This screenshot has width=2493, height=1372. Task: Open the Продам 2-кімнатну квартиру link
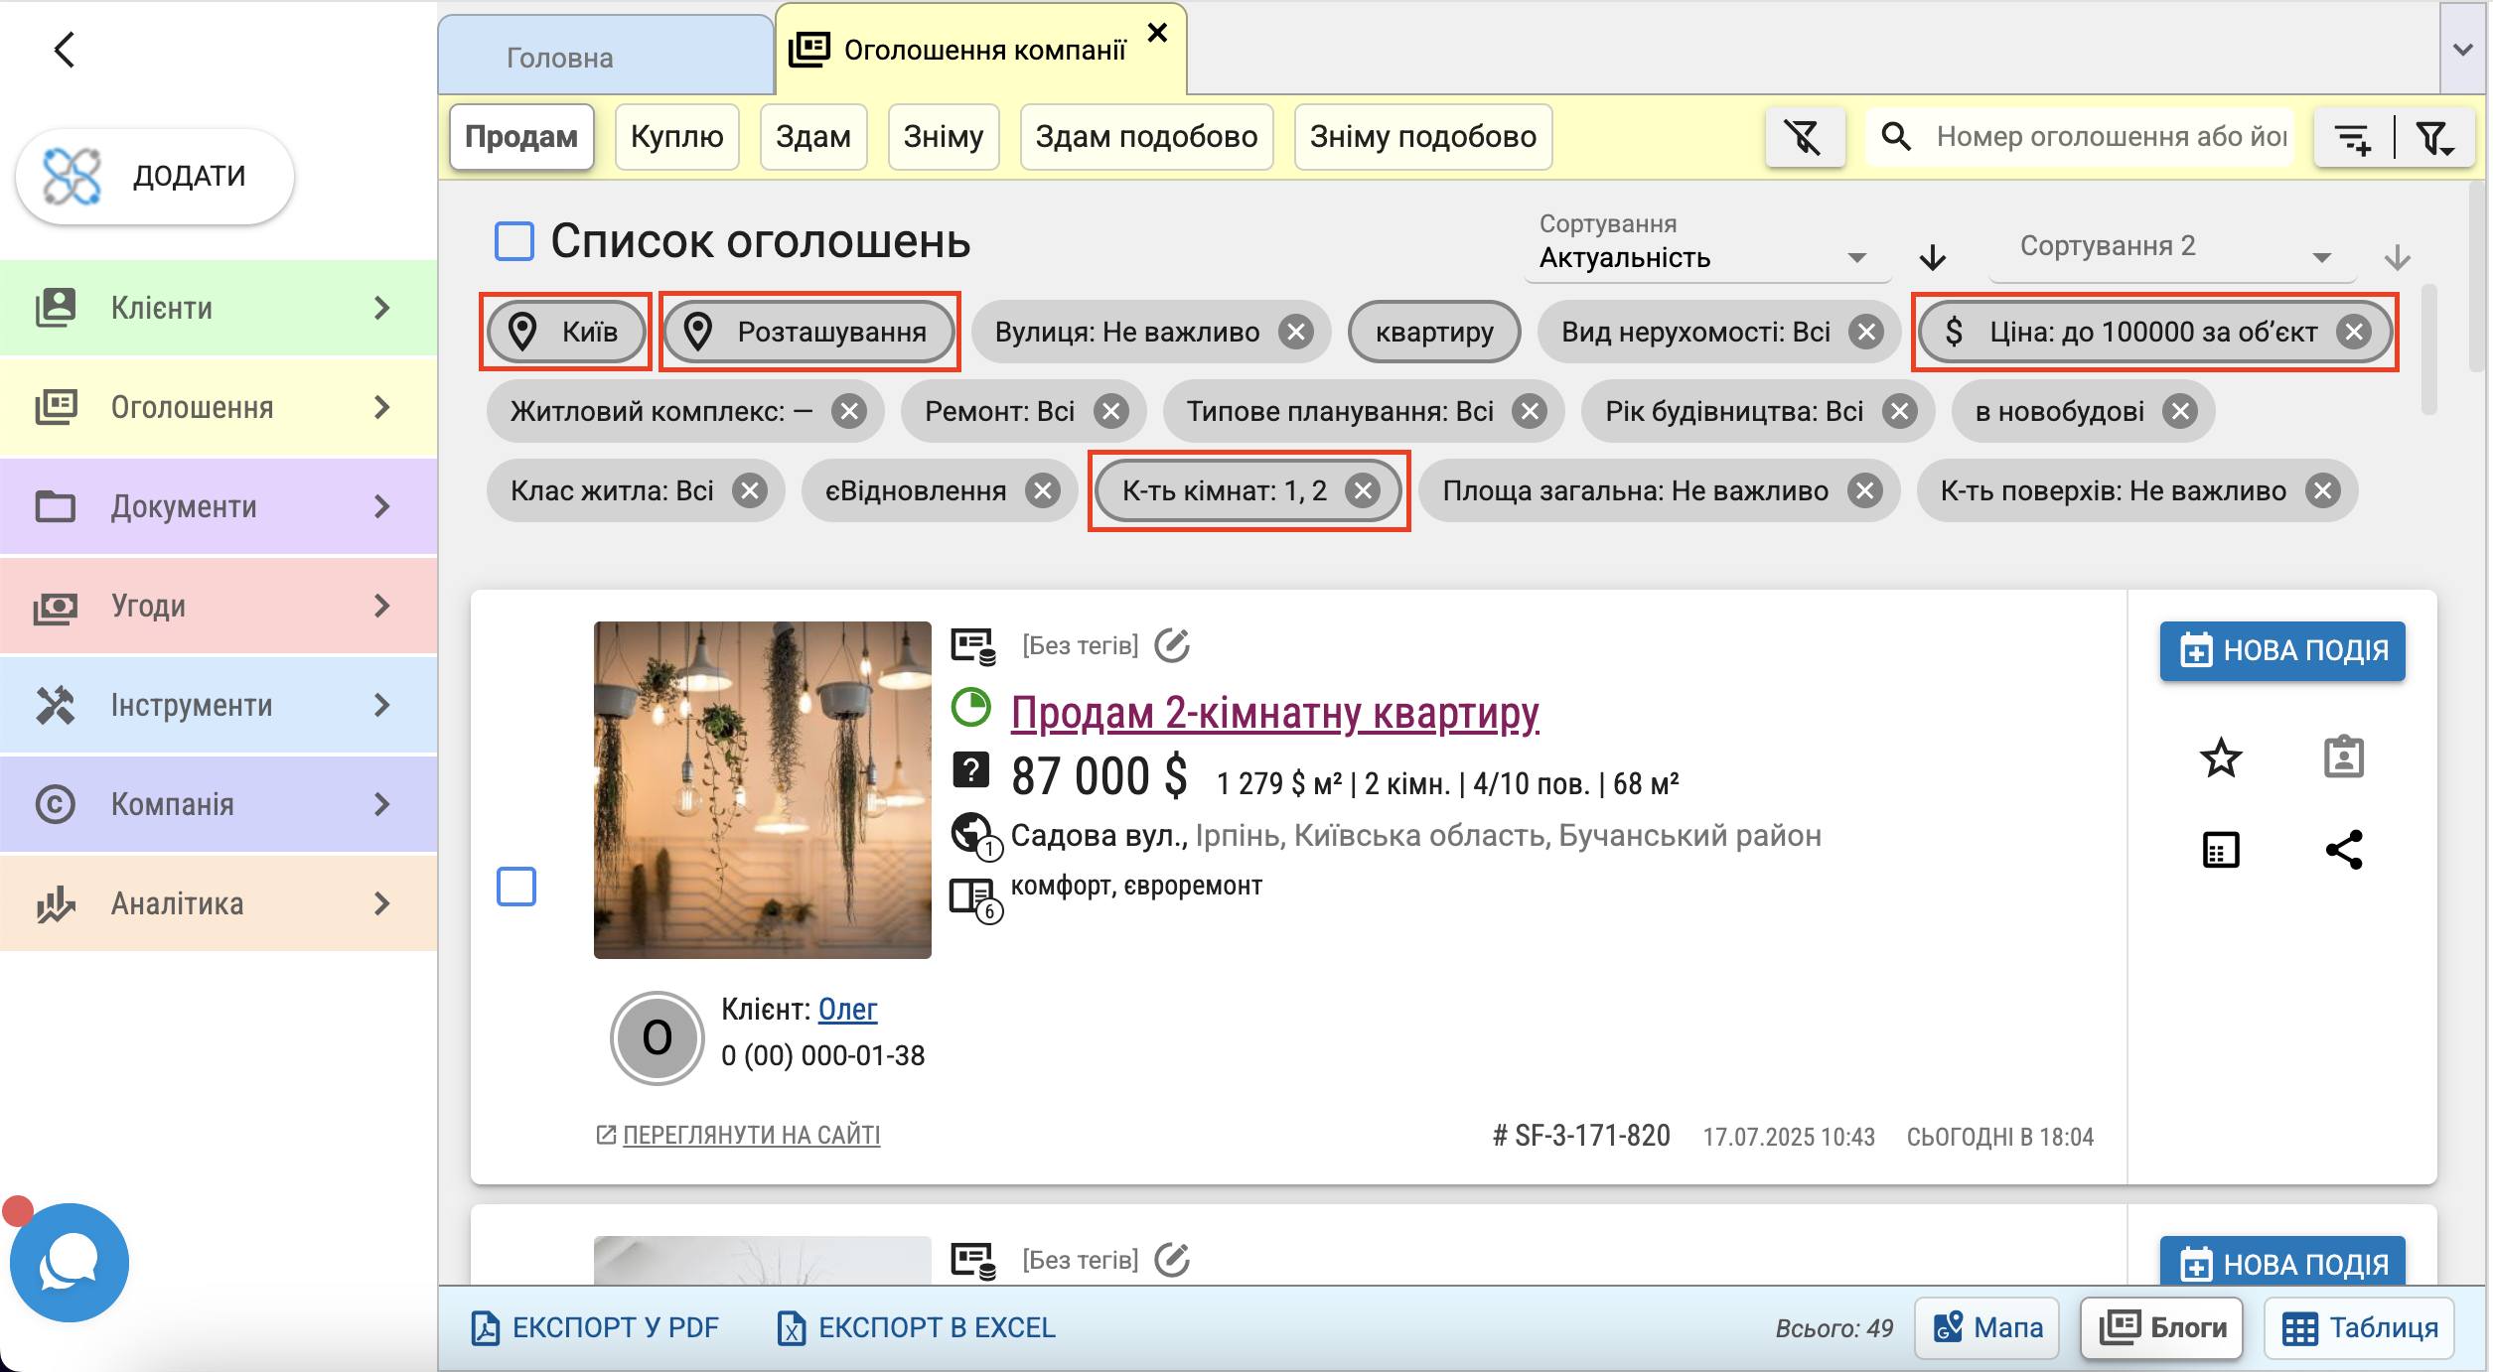pos(1274,713)
